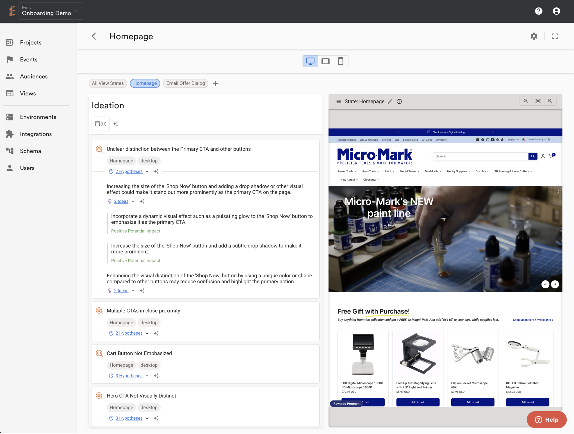Enter fullscreen mode icon

pos(555,36)
